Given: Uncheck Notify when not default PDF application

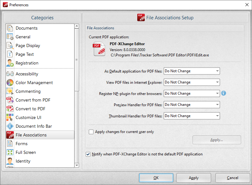Looking at the screenshot, I should point(88,154).
